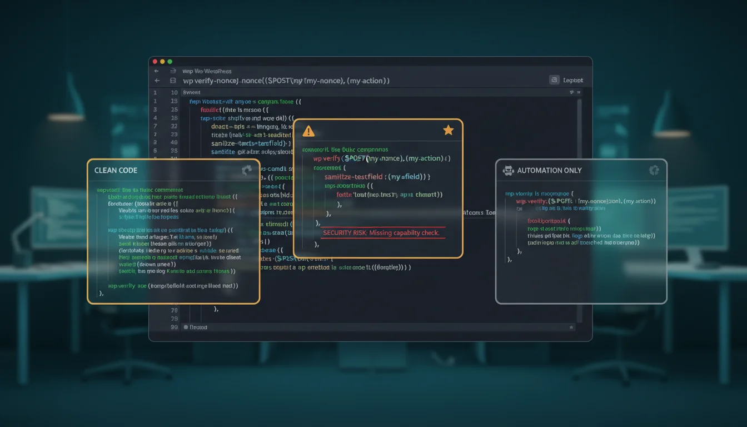Click the AUTOMATION ONLY heading

pos(550,171)
